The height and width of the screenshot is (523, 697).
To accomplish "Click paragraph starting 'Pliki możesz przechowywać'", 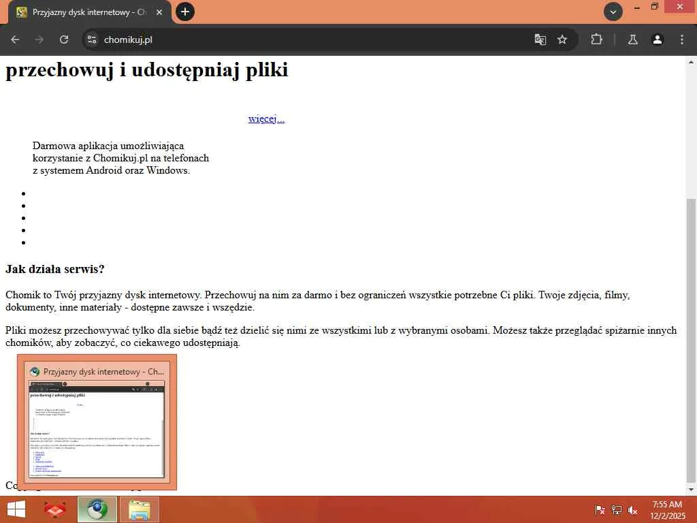I will [x=341, y=336].
